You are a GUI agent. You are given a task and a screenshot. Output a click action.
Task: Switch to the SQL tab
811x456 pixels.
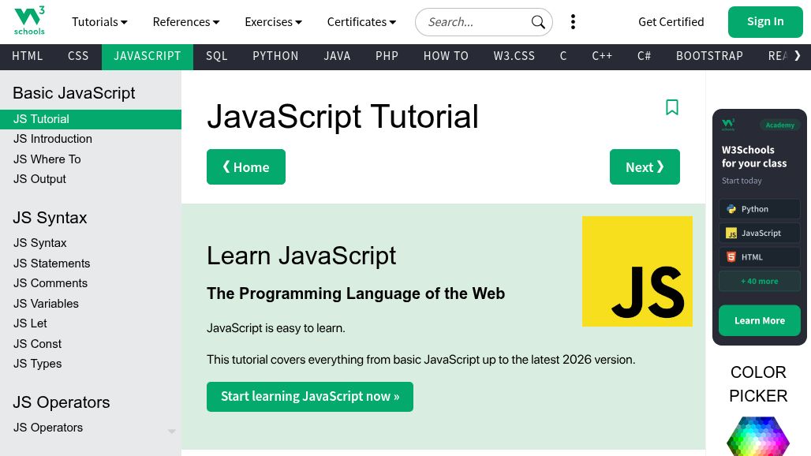pyautogui.click(x=216, y=56)
